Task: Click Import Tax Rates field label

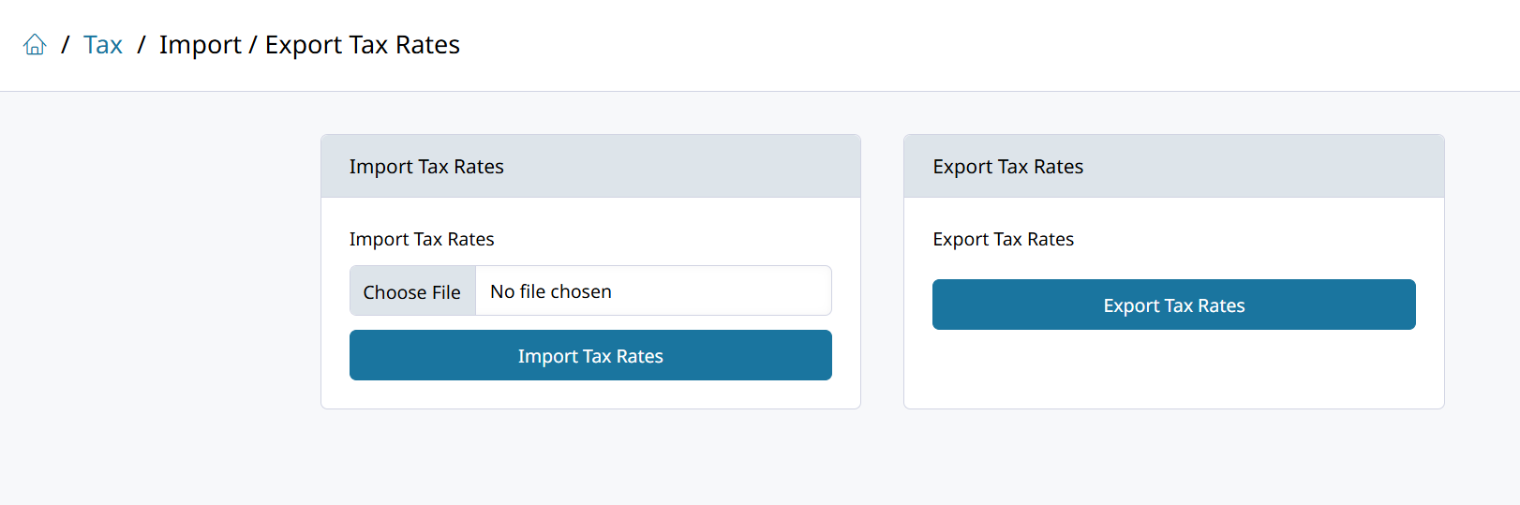Action: (x=422, y=239)
